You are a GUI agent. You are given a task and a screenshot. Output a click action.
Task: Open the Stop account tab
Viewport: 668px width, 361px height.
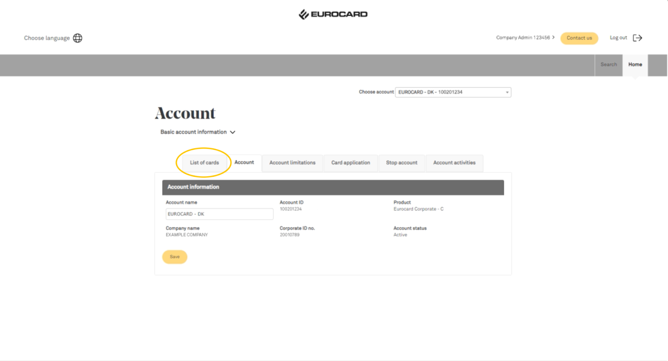tap(401, 163)
